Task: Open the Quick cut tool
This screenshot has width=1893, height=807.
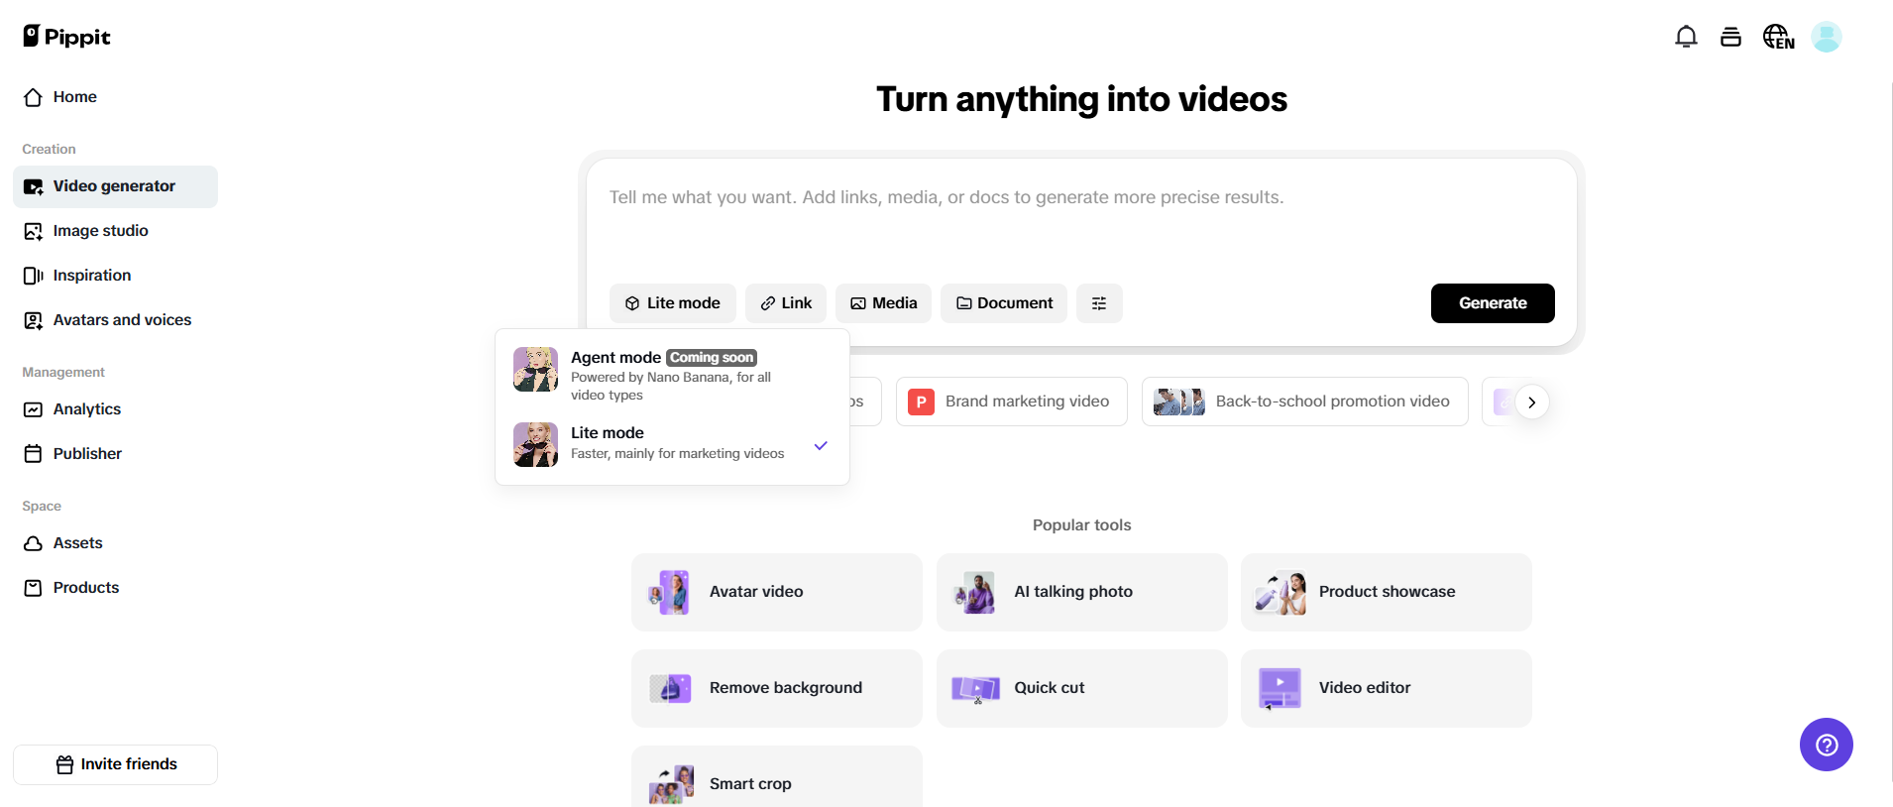Action: click(1081, 688)
